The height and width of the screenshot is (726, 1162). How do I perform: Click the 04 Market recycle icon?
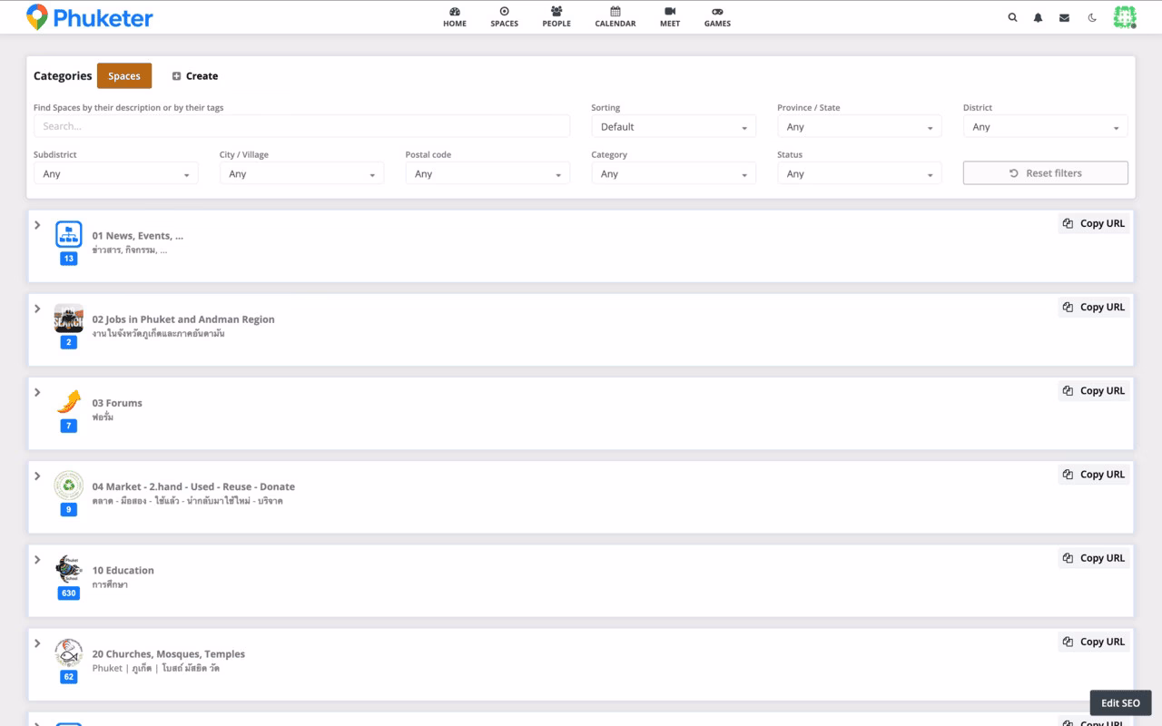coord(69,486)
